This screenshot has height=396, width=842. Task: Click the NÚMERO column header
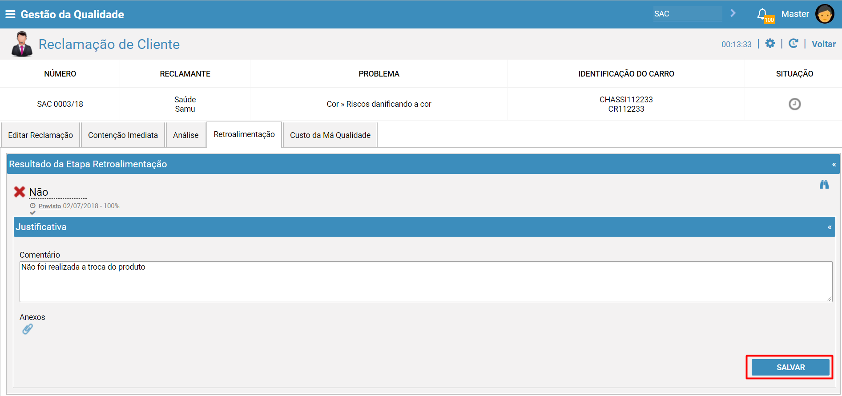tap(60, 74)
